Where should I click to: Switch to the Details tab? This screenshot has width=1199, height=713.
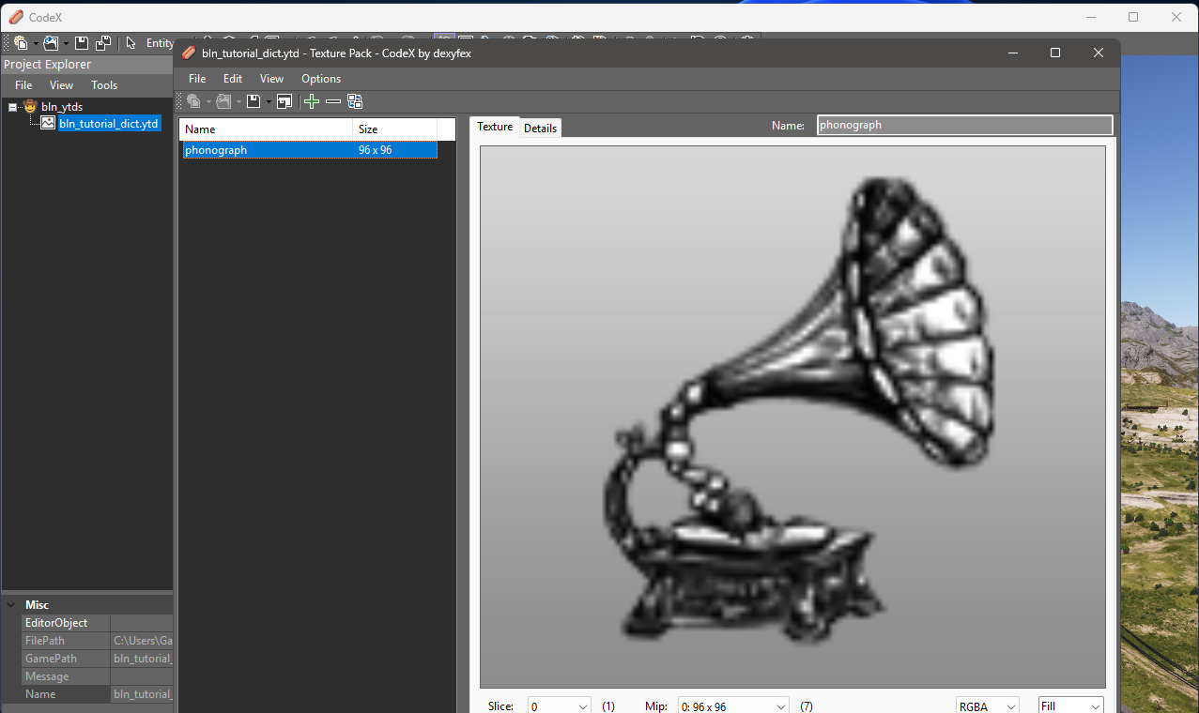tap(540, 129)
